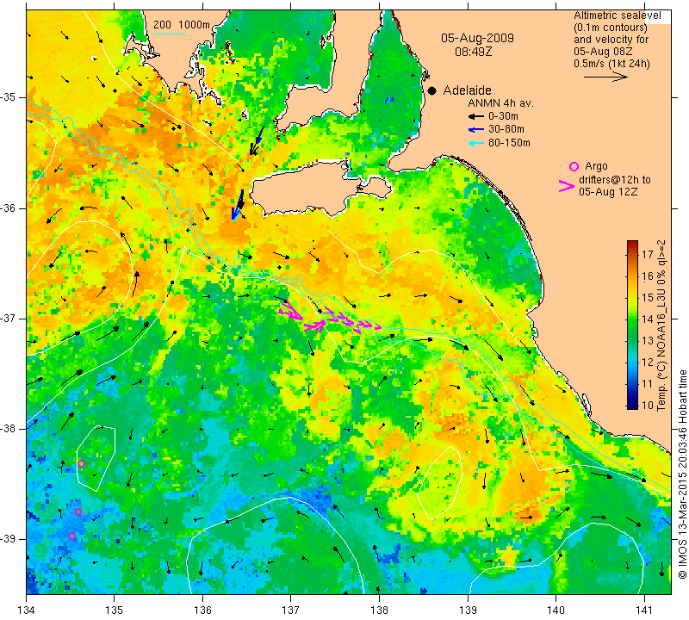Click the time label 08:49Z

click(x=473, y=52)
